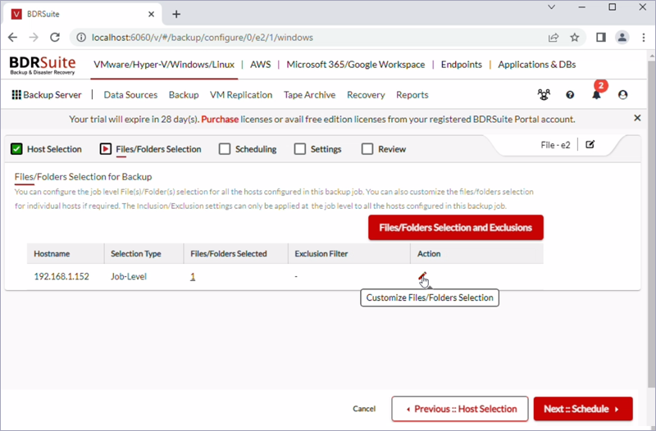The image size is (656, 431).
Task: Click the Cancel link
Action: pyautogui.click(x=364, y=408)
